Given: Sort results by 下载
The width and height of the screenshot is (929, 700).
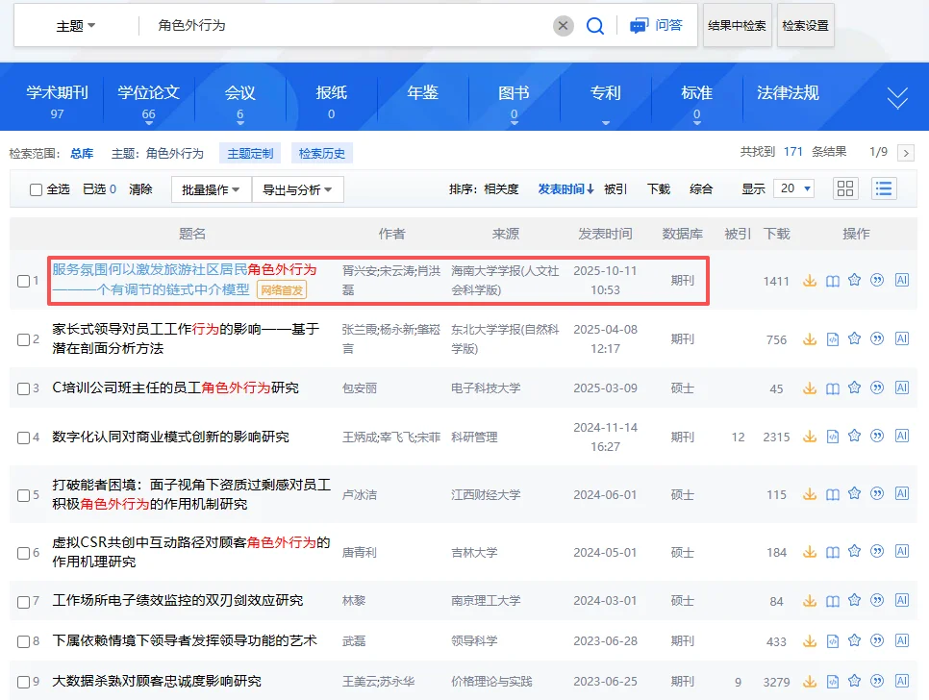Looking at the screenshot, I should tap(658, 188).
